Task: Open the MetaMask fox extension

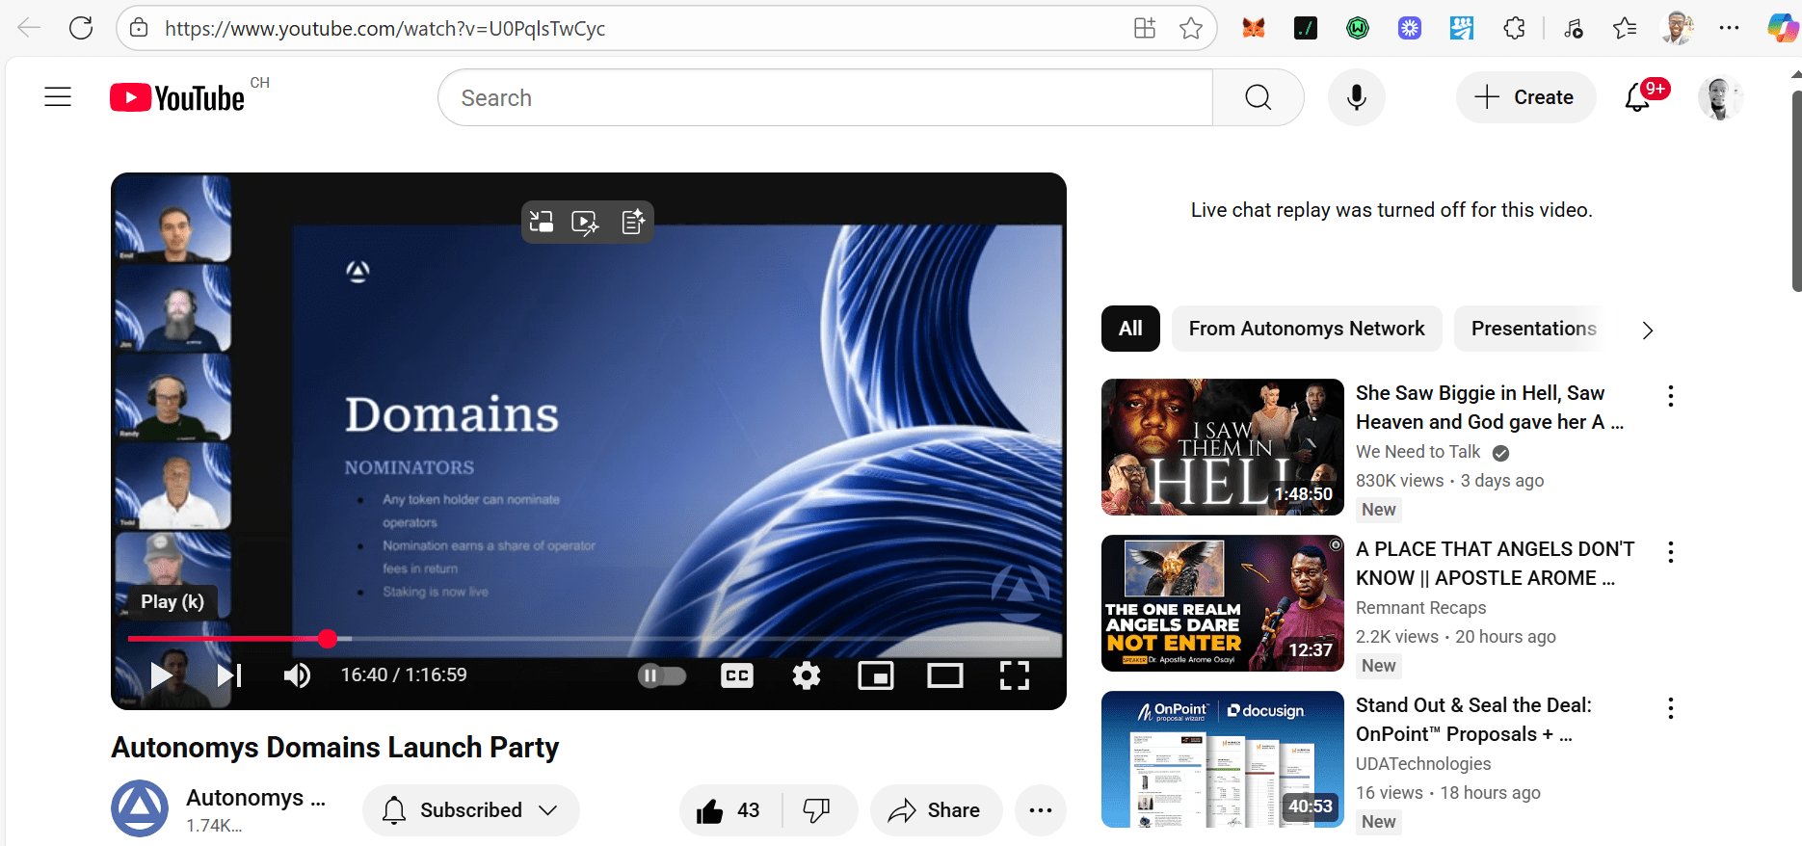Action: (1254, 28)
